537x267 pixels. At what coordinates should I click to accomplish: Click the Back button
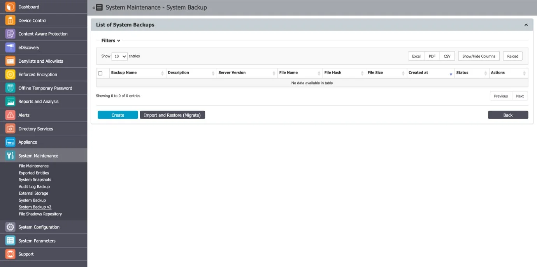[508, 115]
